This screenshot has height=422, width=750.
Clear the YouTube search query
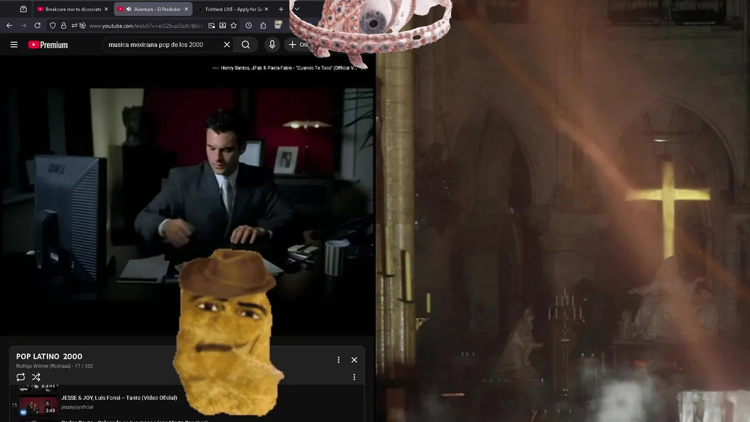coord(227,45)
